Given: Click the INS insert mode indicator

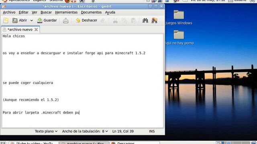Looking at the screenshot, I should coord(152,131).
